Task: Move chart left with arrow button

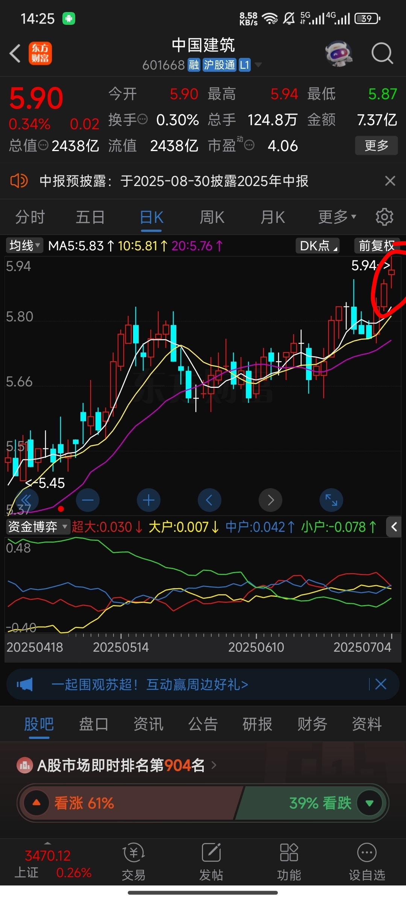Action: [209, 500]
